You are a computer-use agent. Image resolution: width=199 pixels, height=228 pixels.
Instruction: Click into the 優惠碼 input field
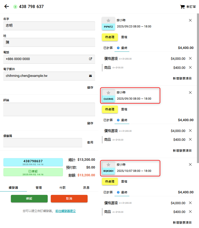point(43,143)
